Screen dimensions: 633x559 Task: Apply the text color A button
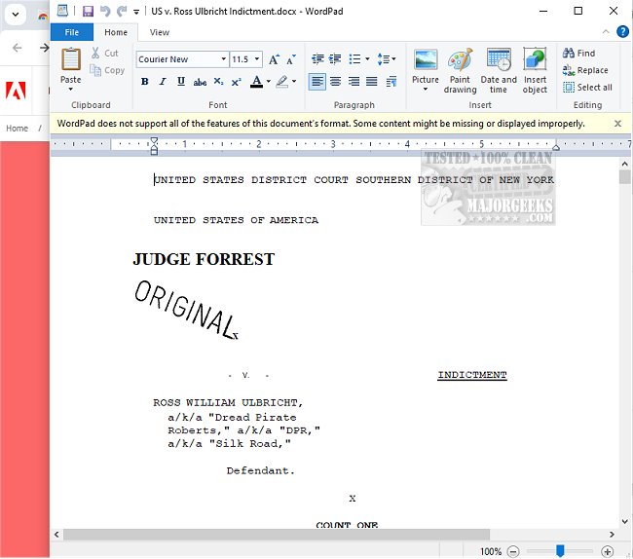(256, 82)
